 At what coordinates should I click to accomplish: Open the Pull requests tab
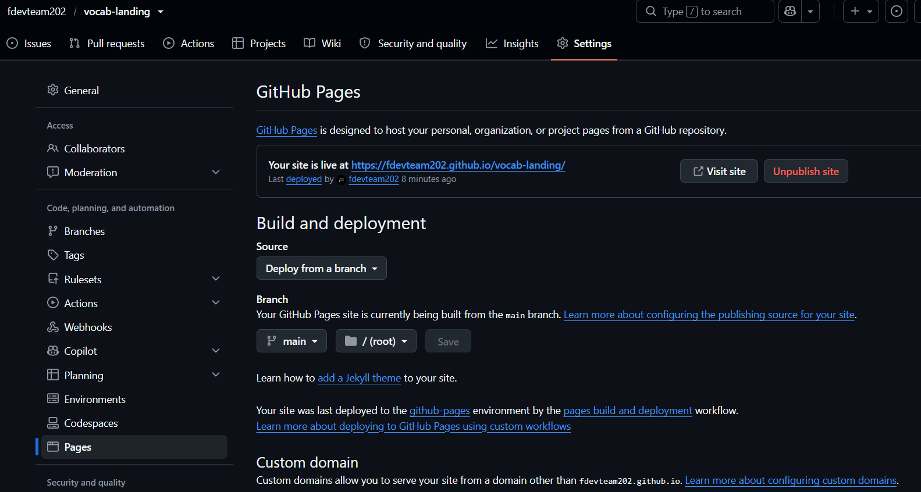pyautogui.click(x=107, y=44)
